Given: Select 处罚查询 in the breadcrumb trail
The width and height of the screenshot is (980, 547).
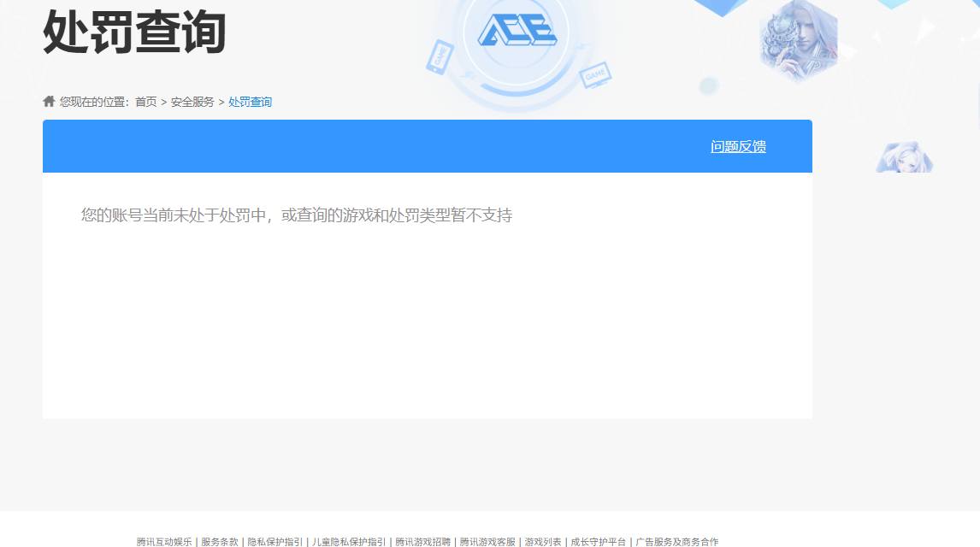Looking at the screenshot, I should 248,101.
